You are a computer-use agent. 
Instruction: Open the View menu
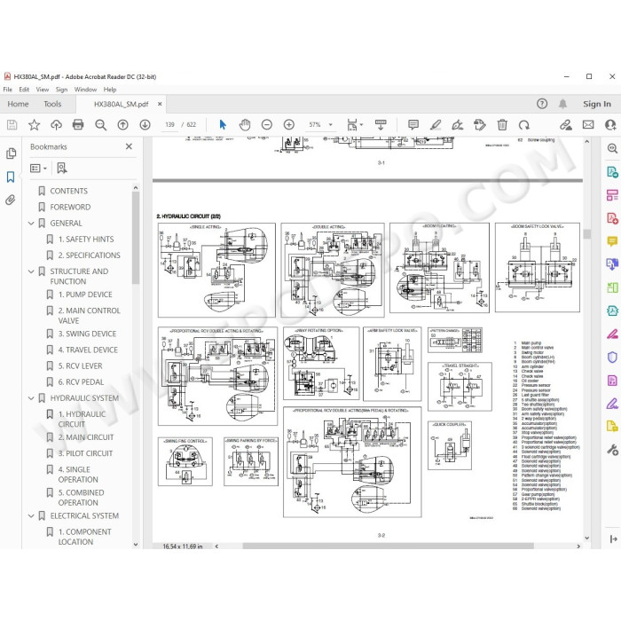42,90
